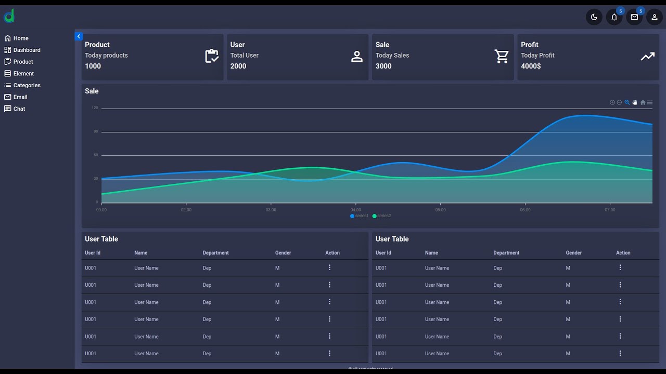Open the Sale chart hamburger menu
Image resolution: width=666 pixels, height=374 pixels.
(x=650, y=102)
